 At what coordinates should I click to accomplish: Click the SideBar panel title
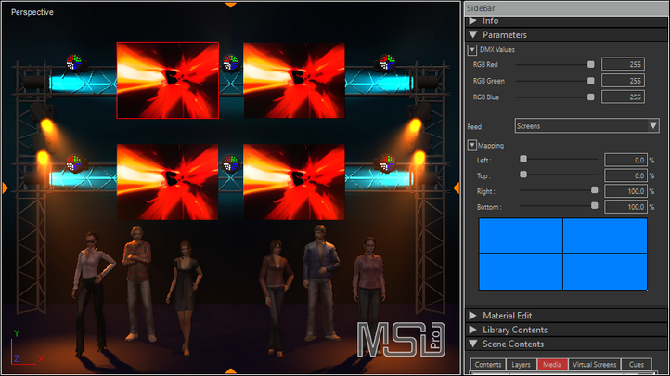pyautogui.click(x=481, y=8)
